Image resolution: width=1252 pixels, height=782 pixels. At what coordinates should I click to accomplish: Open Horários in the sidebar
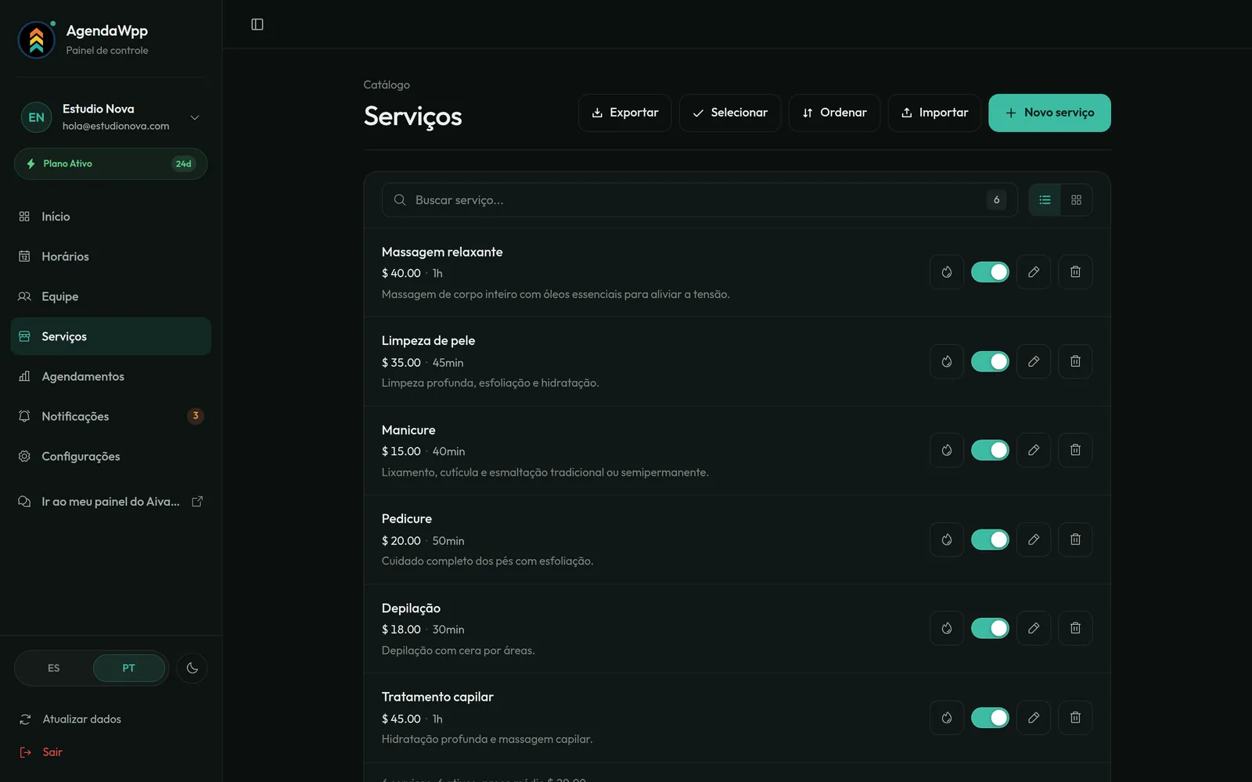tap(110, 256)
